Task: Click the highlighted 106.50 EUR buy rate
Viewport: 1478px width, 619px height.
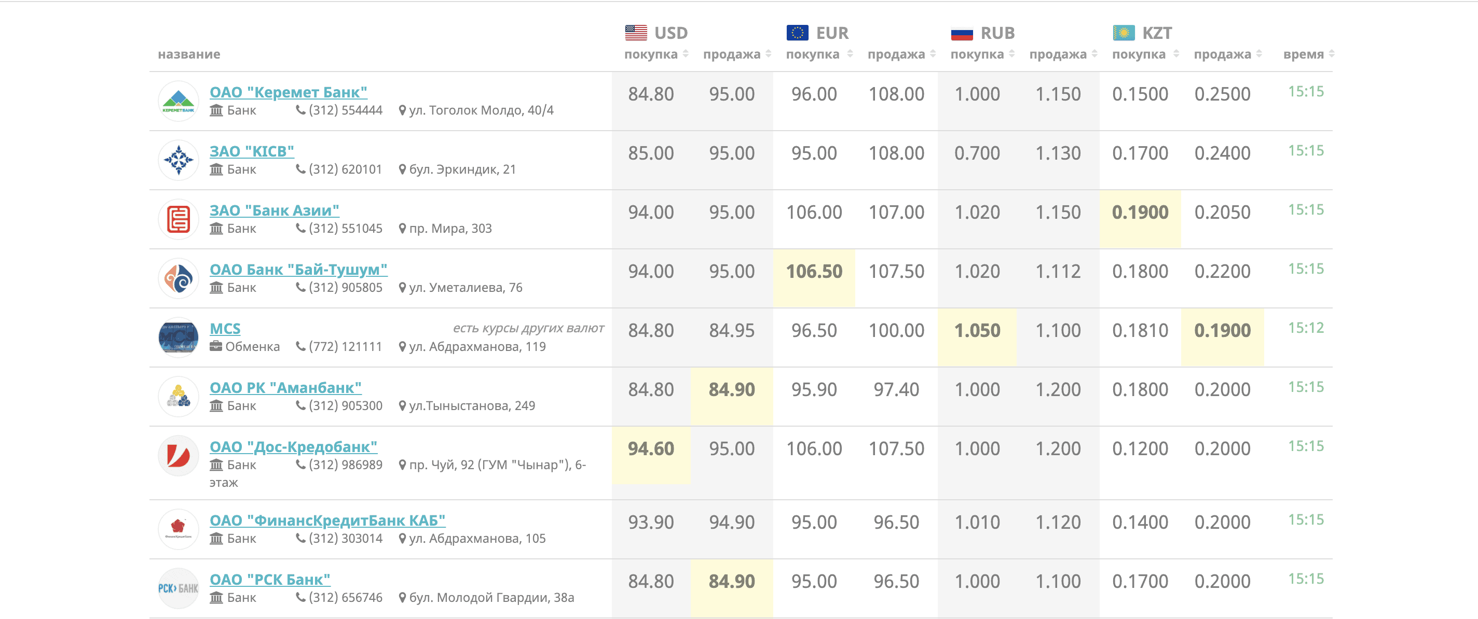Action: (x=814, y=272)
